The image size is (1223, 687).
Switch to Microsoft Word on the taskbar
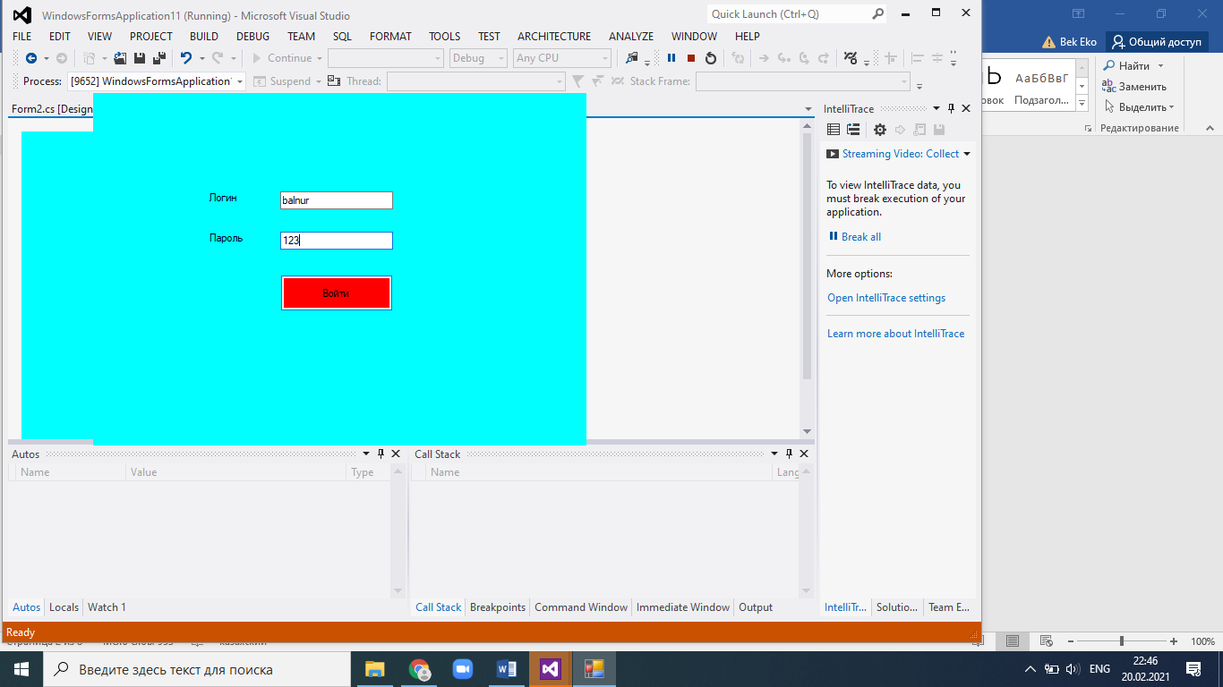(x=506, y=669)
